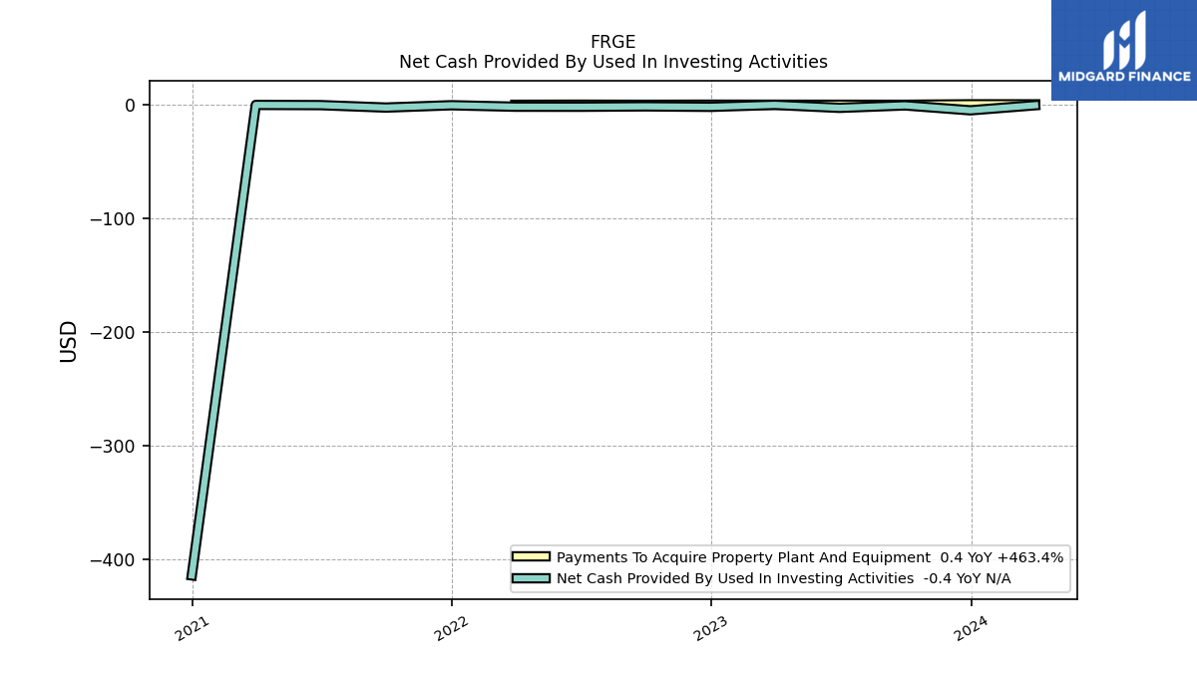Click the FRGE chart title
Screen dimensions: 1197x673
[612, 42]
